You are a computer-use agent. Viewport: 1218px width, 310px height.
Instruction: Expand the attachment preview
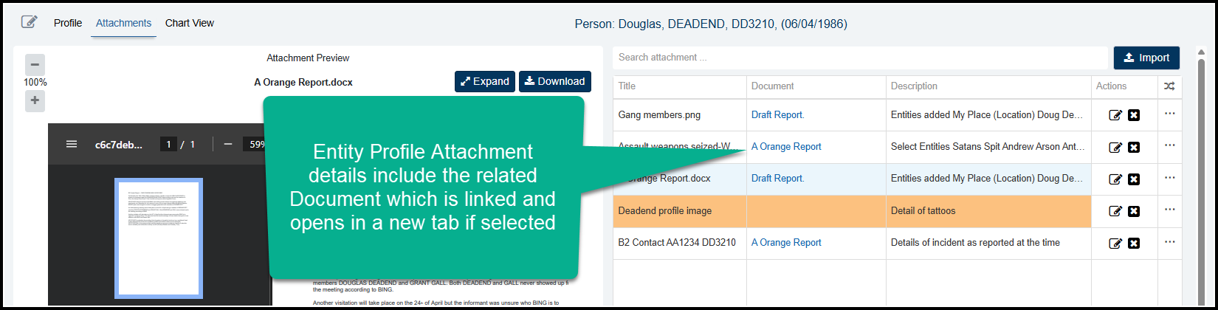[x=484, y=81]
